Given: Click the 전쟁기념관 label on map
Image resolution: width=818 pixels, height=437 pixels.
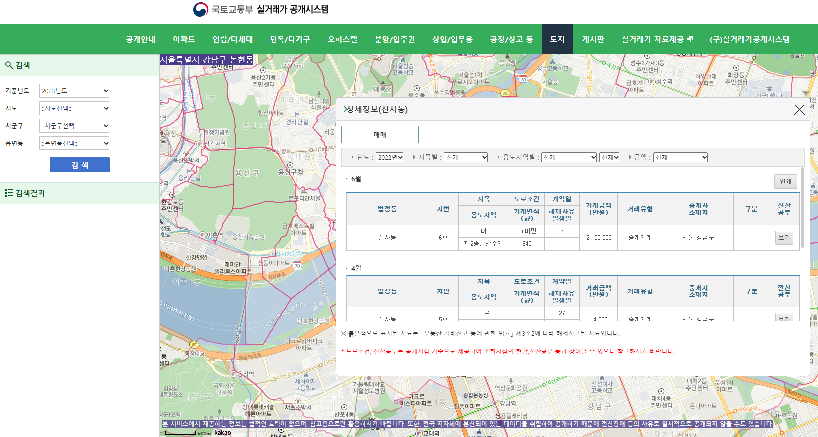Looking at the screenshot, I should point(217,132).
